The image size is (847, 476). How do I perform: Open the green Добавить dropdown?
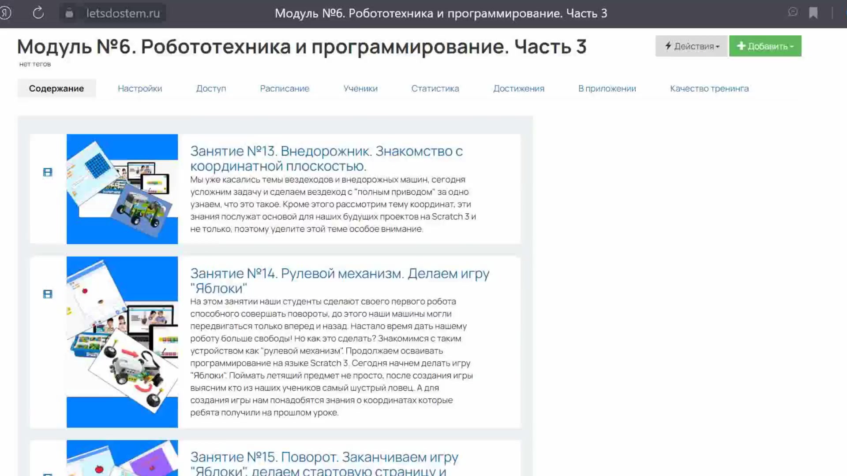click(x=765, y=46)
